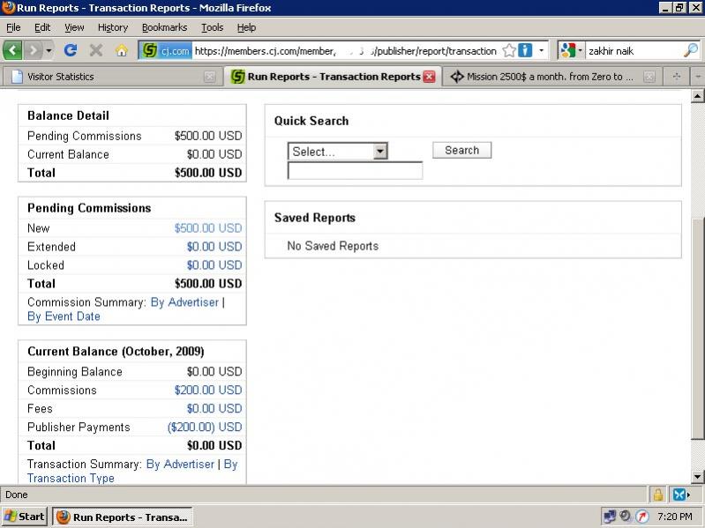
Task: Click the scrollbar down arrow
Action: [697, 476]
